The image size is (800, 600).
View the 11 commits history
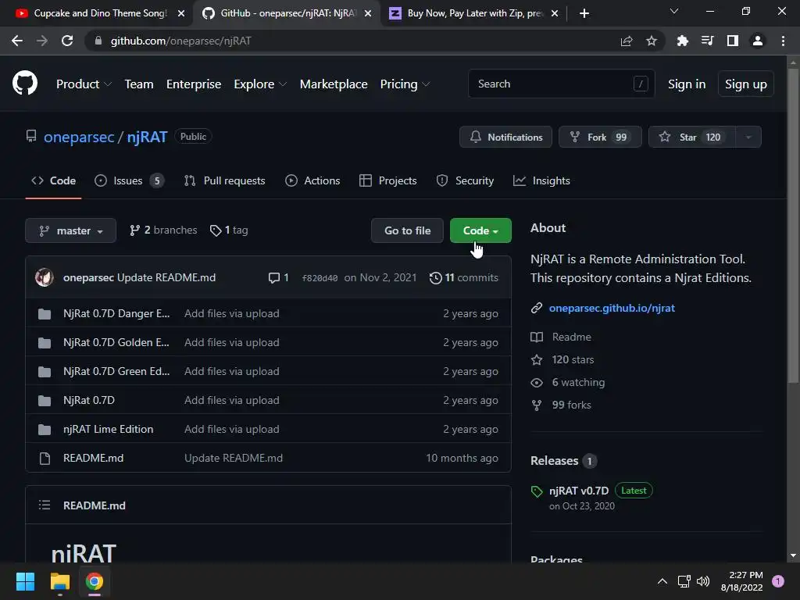464,277
